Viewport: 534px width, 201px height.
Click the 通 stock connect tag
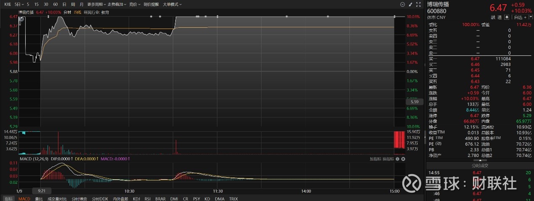coord(499,17)
